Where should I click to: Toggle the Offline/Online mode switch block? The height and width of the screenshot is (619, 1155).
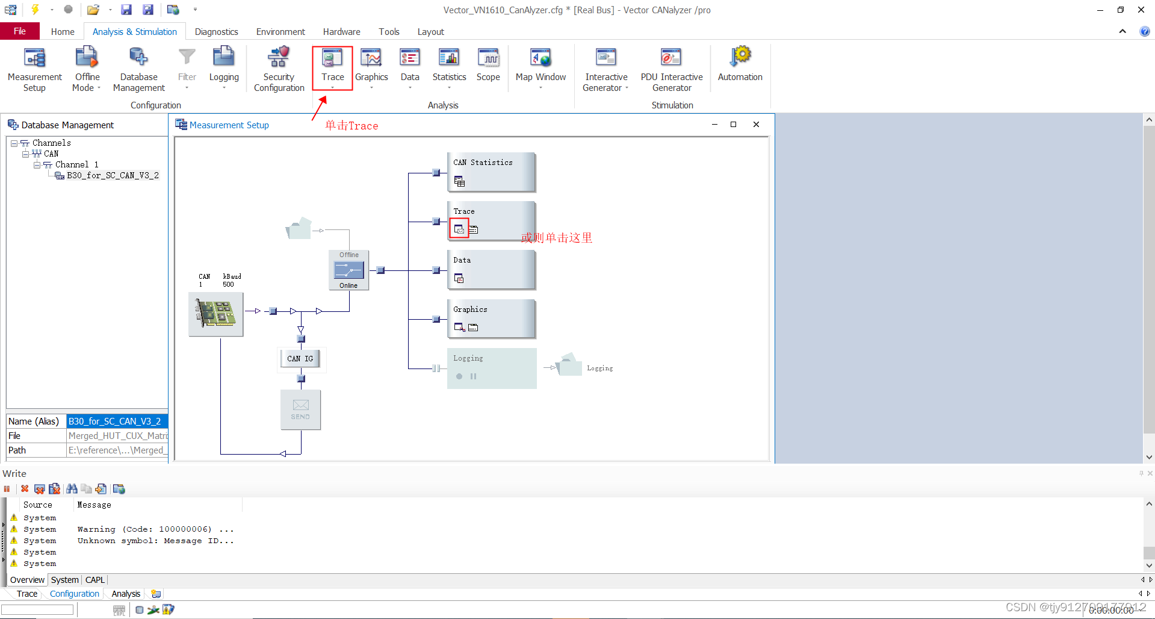[x=348, y=270]
